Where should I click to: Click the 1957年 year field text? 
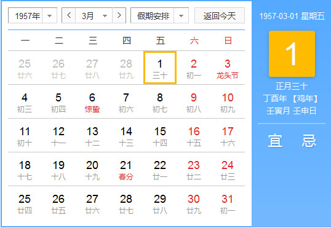tap(28, 16)
